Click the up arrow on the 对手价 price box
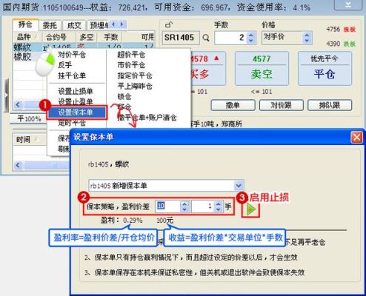This screenshot has height=296, width=366. 307,36
